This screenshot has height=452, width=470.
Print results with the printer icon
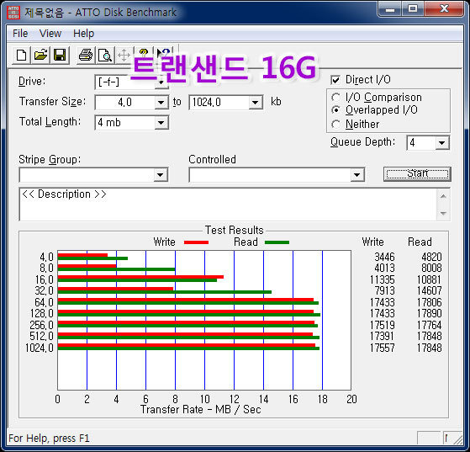(x=86, y=56)
